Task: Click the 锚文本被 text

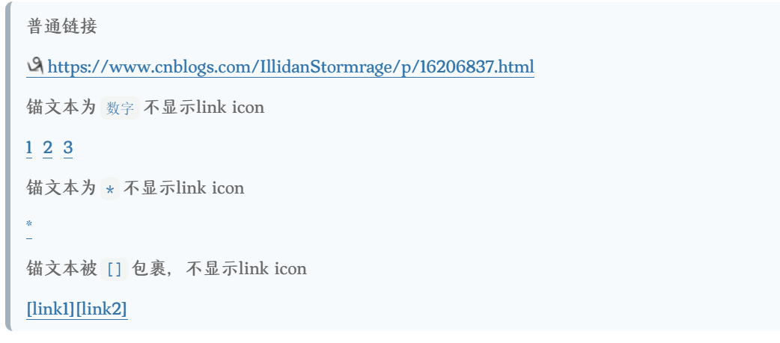Action: tap(61, 269)
